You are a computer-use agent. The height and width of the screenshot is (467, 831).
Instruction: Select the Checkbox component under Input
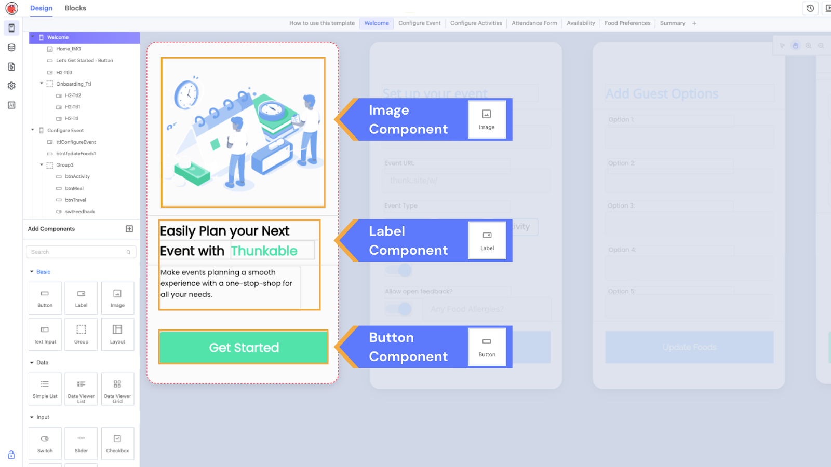pos(117,443)
